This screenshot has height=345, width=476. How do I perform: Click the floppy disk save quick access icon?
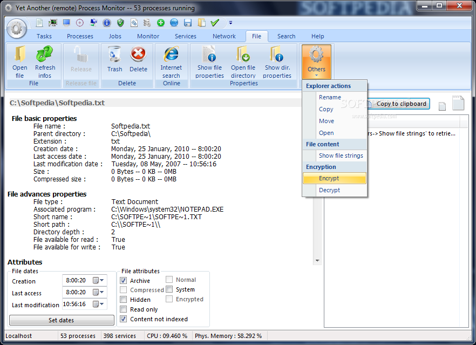(188, 23)
